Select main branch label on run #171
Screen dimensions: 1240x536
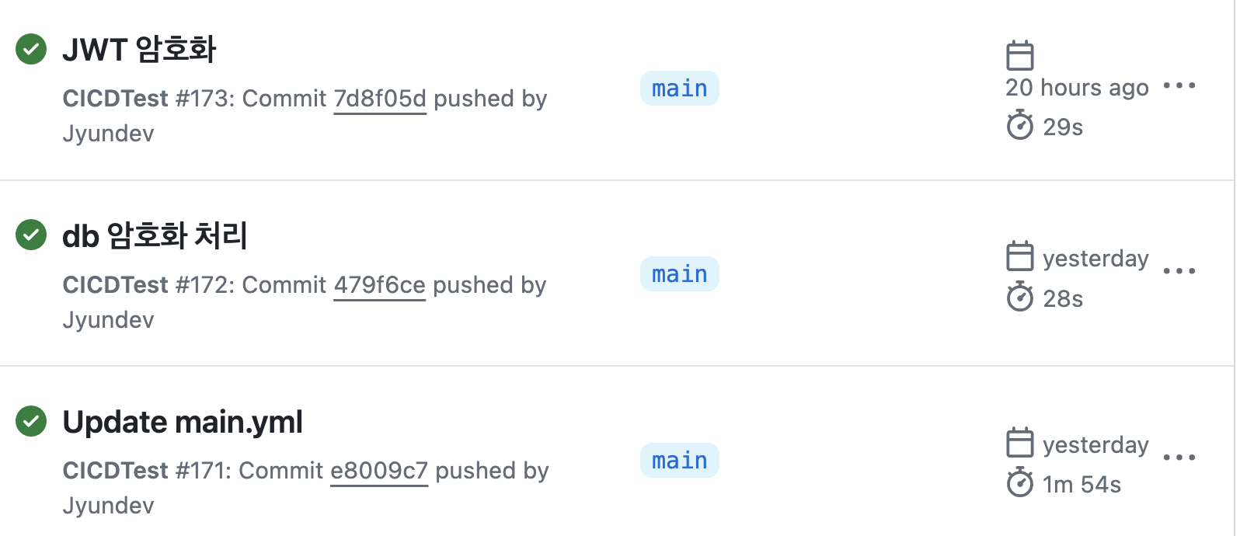(x=680, y=461)
